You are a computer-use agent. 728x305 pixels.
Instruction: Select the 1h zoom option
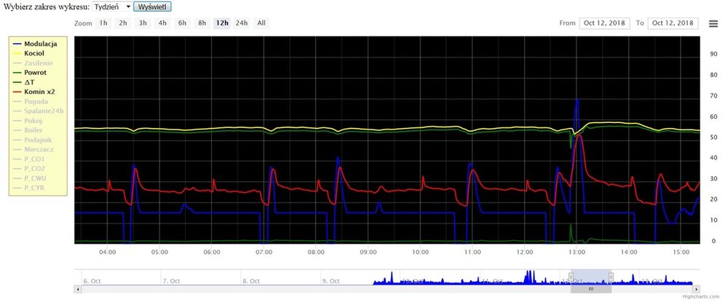tap(103, 23)
